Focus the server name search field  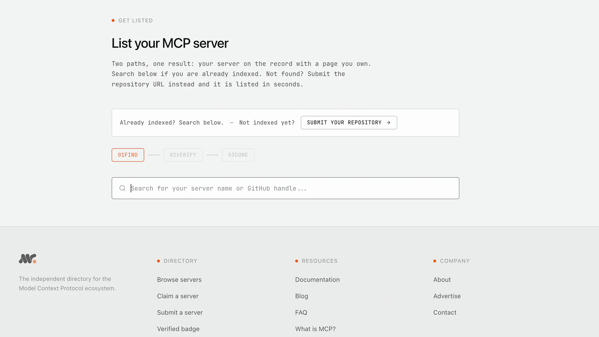[x=285, y=188]
